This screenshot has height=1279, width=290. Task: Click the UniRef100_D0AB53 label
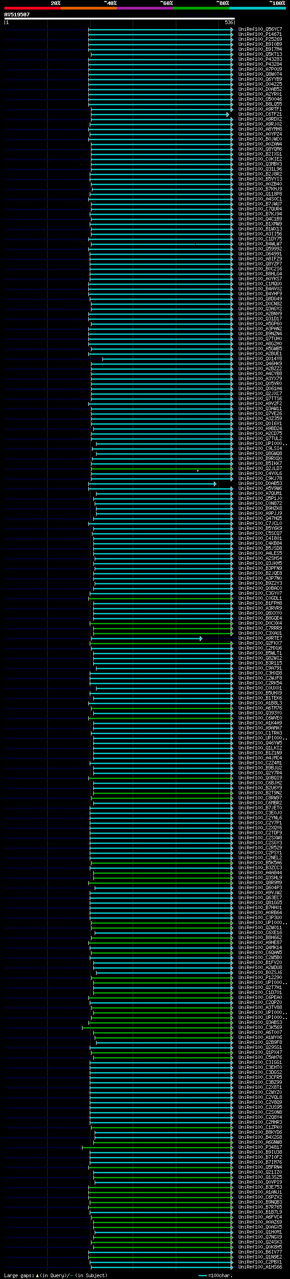coord(260,483)
